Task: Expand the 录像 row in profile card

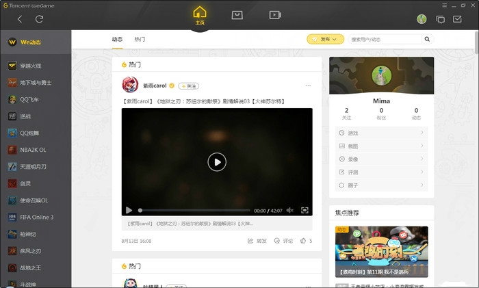Action: [382, 159]
